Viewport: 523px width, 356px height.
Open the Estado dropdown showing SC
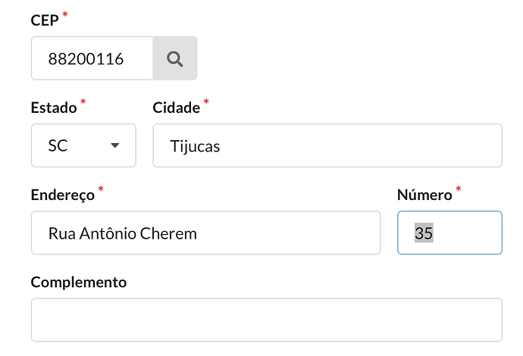(83, 145)
